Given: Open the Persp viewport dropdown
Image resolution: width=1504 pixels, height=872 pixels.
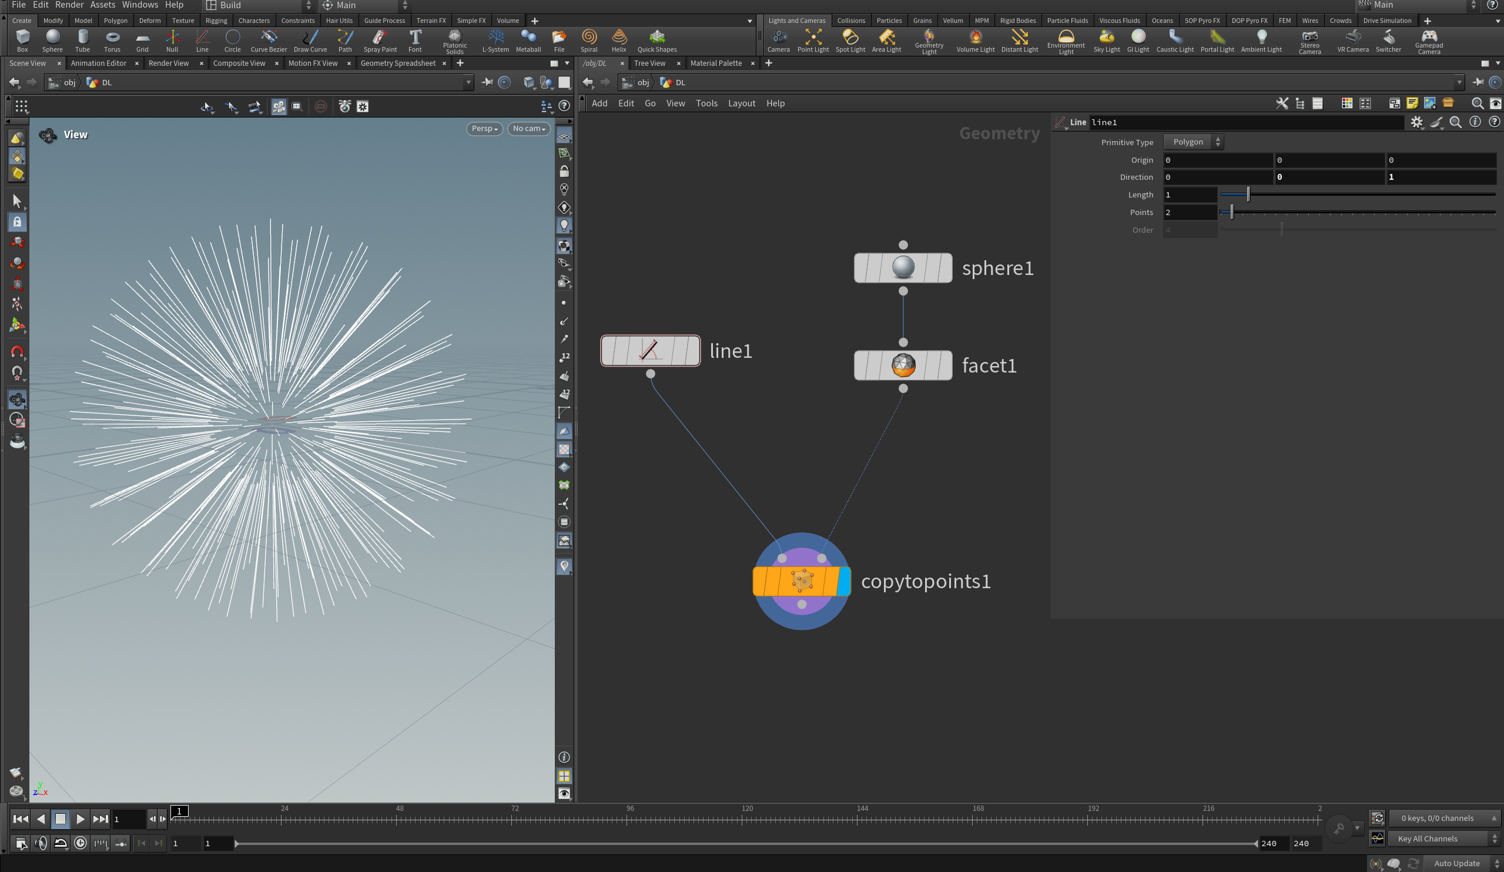Looking at the screenshot, I should pyautogui.click(x=484, y=129).
